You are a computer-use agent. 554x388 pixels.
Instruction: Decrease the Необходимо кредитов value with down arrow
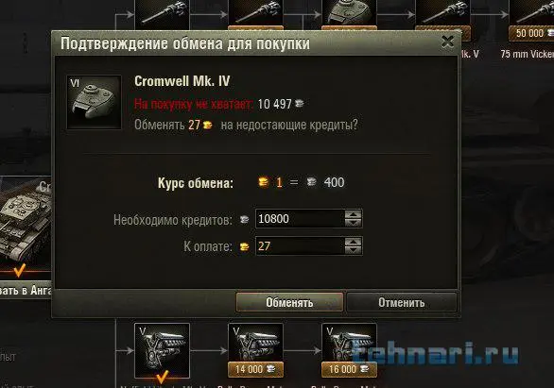(x=353, y=223)
